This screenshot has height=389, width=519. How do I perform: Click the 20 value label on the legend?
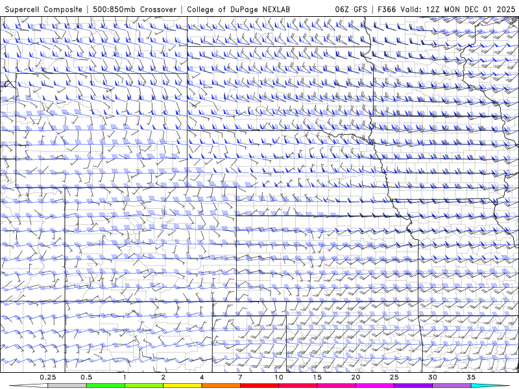click(356, 377)
